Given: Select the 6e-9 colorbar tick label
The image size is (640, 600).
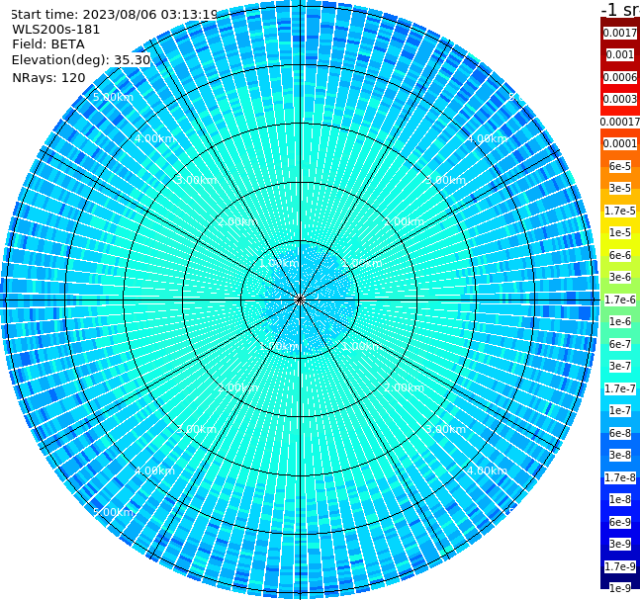Looking at the screenshot, I should coord(620,522).
